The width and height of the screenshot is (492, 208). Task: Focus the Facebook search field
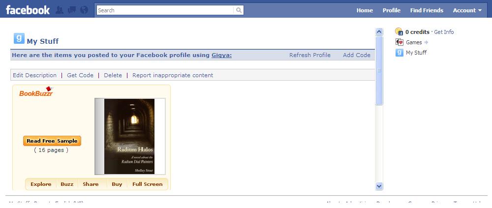(165, 10)
